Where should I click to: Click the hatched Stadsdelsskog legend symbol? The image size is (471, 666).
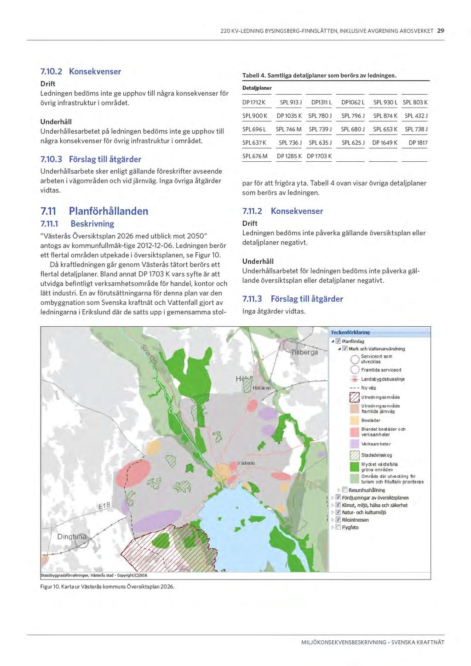(x=355, y=455)
